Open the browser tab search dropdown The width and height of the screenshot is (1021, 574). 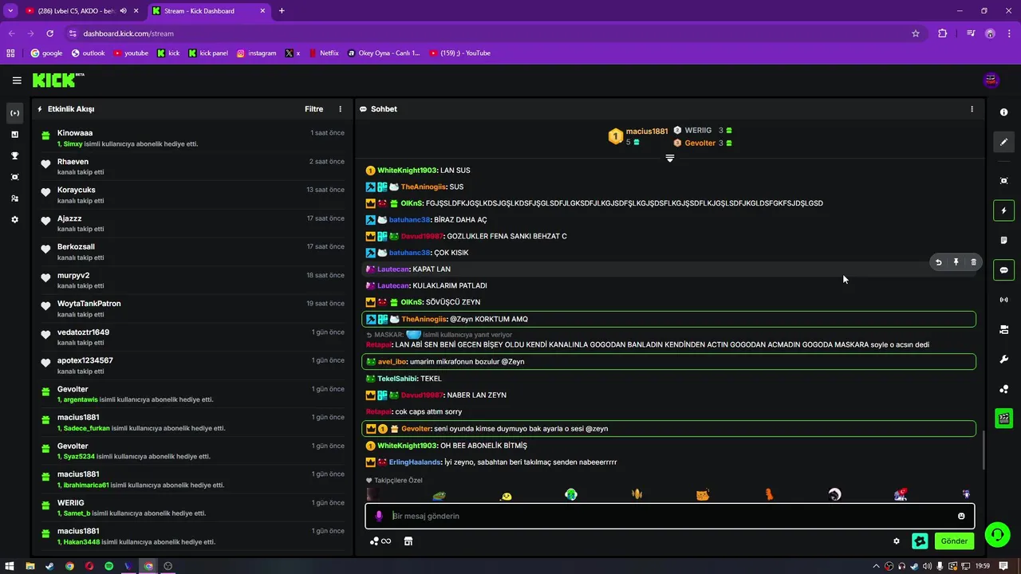pyautogui.click(x=10, y=11)
